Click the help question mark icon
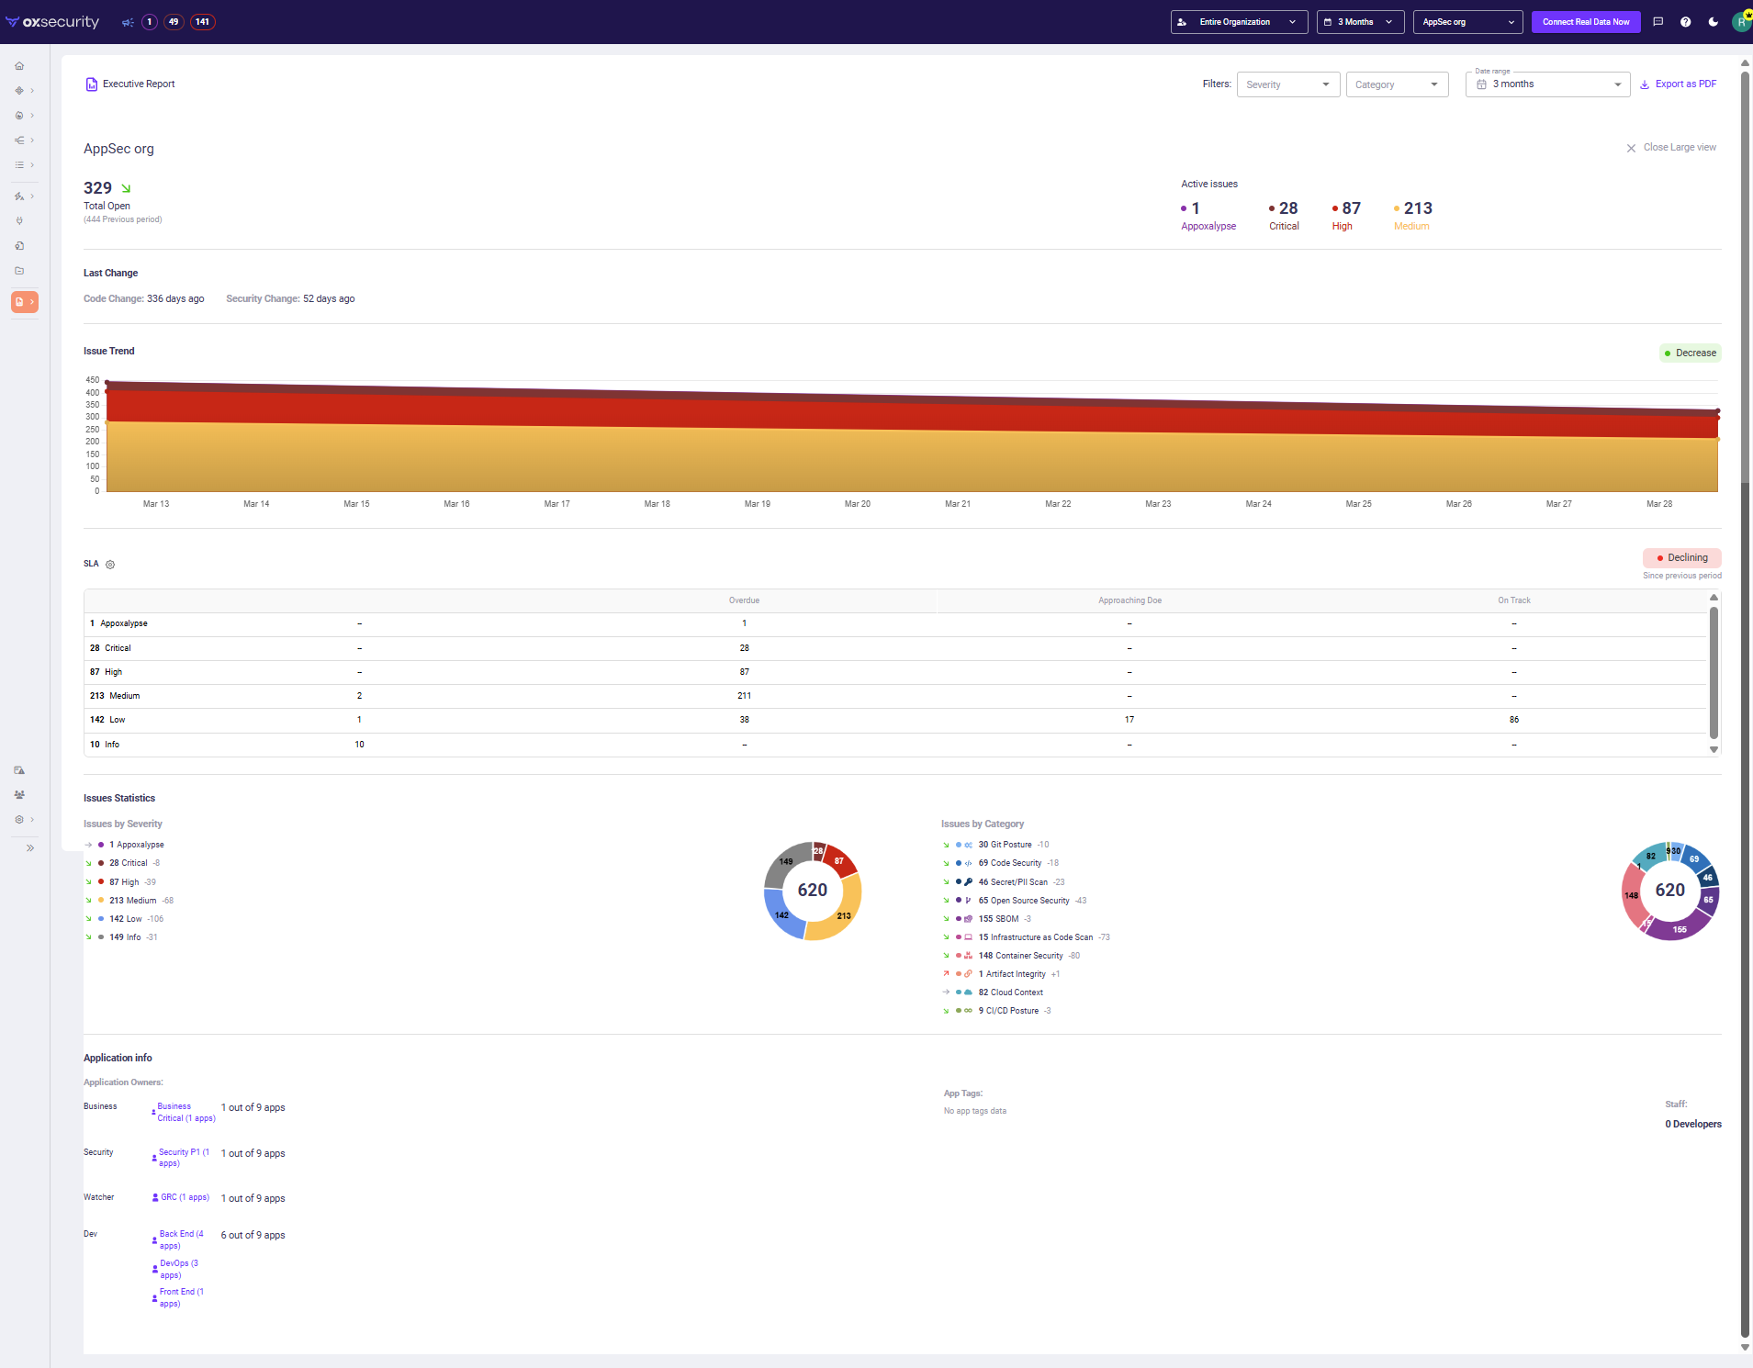The image size is (1753, 1368). pyautogui.click(x=1685, y=22)
